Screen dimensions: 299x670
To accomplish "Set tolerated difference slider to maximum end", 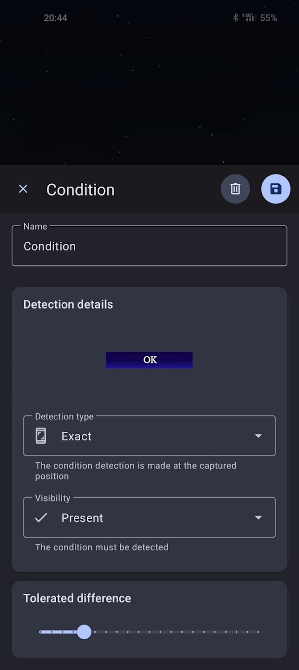I will pyautogui.click(x=258, y=632).
